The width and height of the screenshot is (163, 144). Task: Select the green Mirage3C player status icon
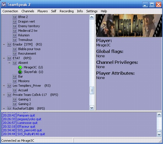[20, 67]
